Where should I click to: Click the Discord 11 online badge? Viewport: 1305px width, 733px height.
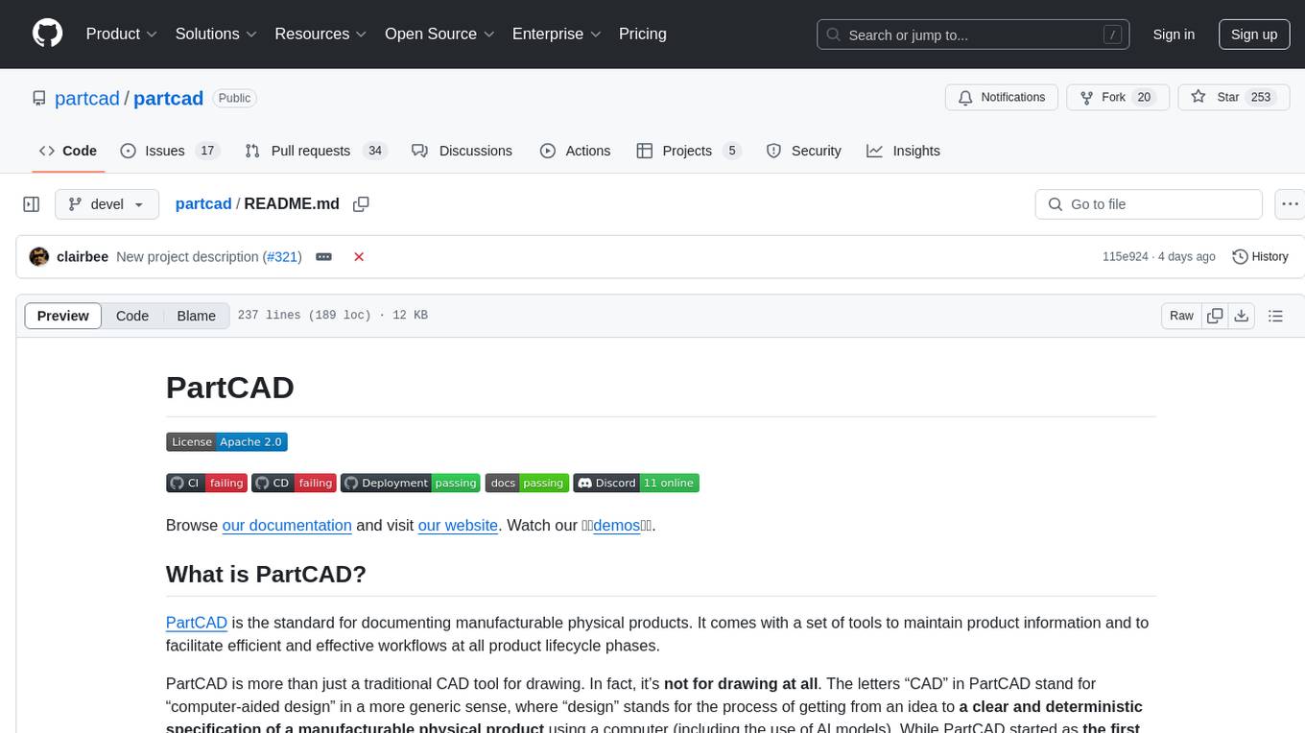(x=636, y=484)
